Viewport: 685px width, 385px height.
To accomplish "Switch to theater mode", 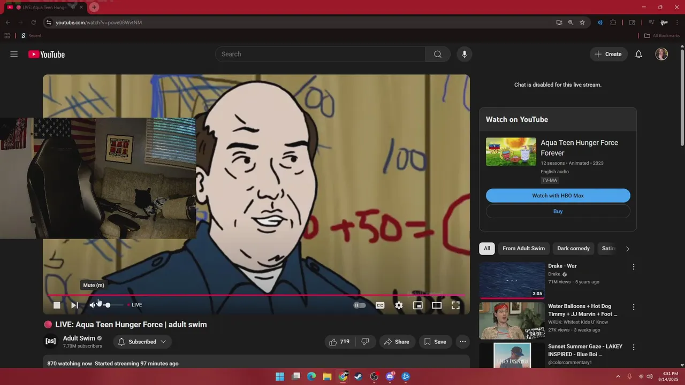I will tap(437, 305).
